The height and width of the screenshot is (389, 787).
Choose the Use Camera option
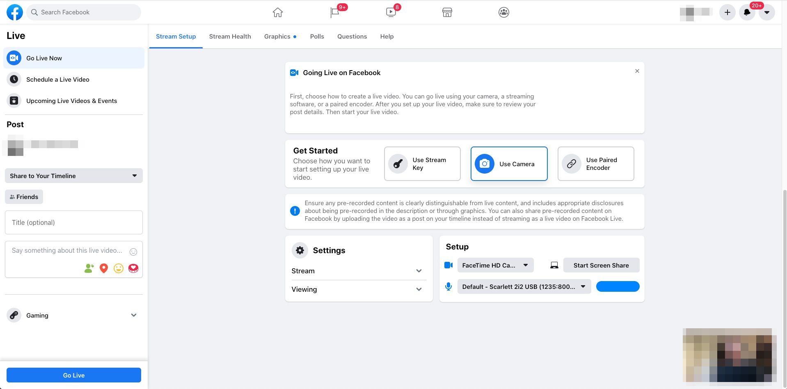click(x=509, y=164)
